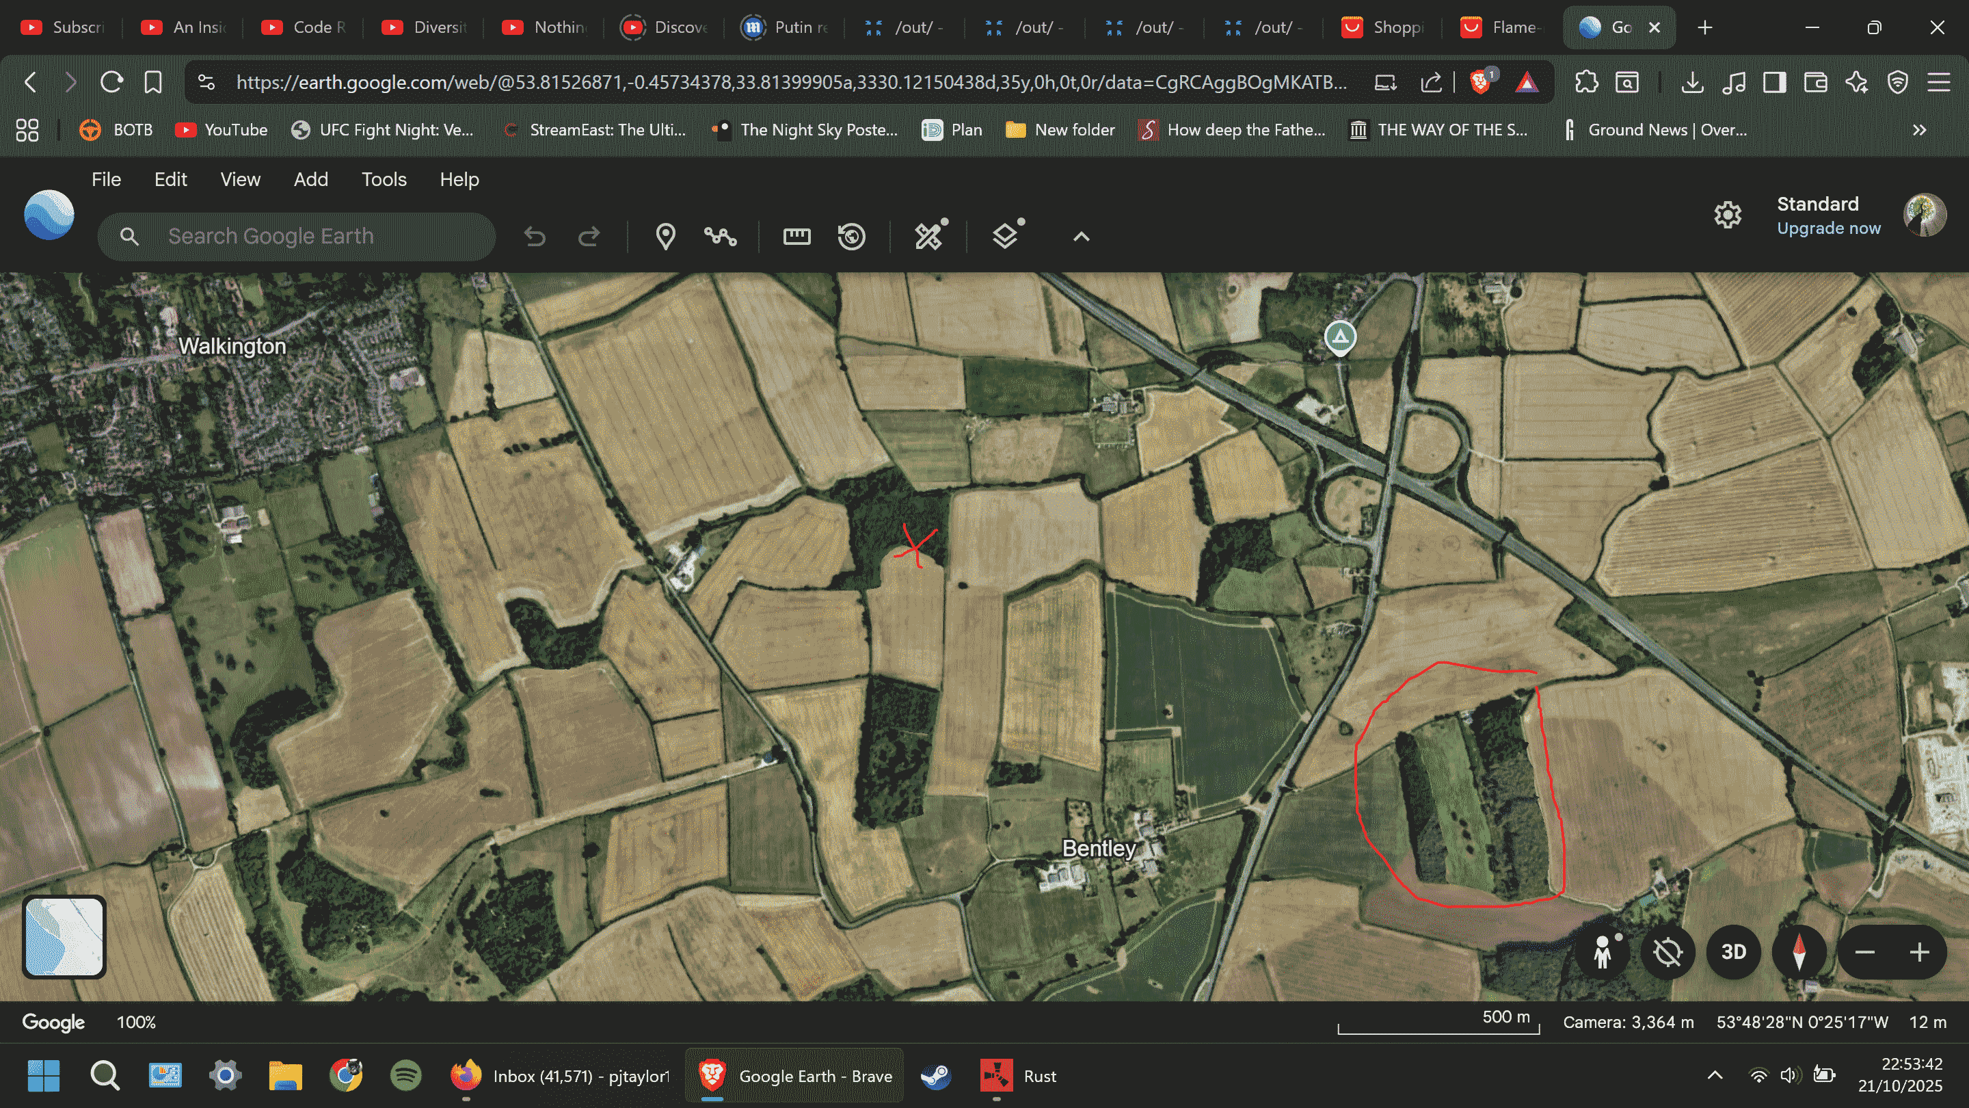Open the Tools menu
This screenshot has height=1108, width=1969.
click(x=384, y=179)
